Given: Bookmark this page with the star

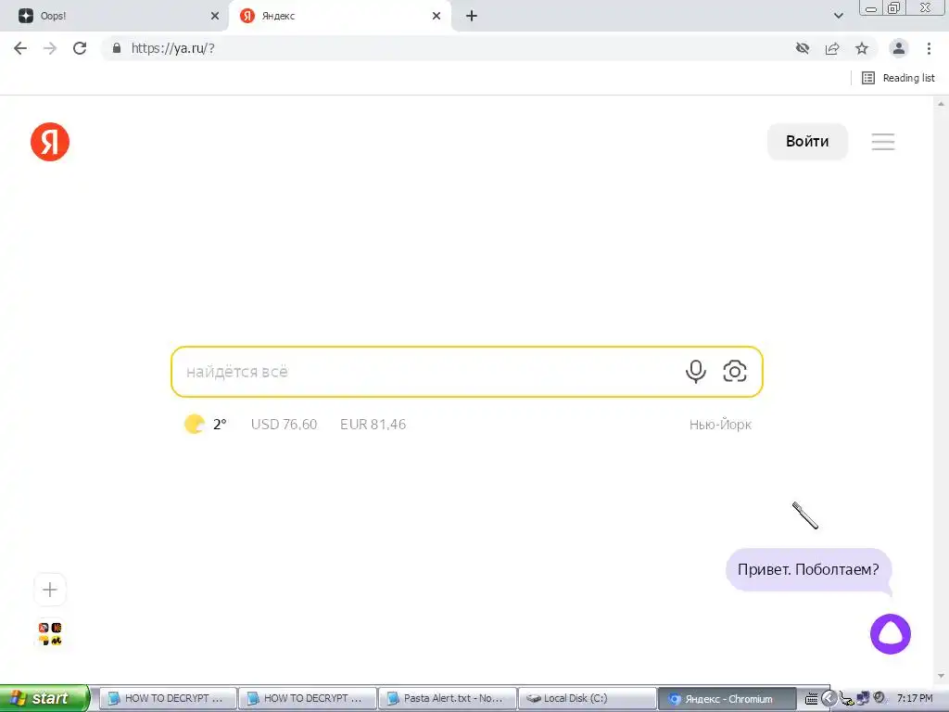Looking at the screenshot, I should (x=862, y=48).
